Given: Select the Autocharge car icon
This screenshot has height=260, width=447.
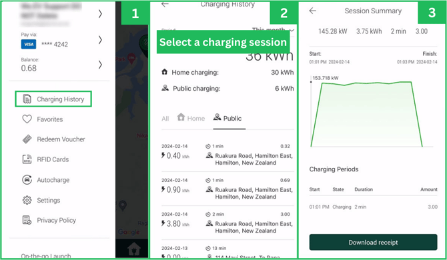Looking at the screenshot, I should tap(27, 180).
